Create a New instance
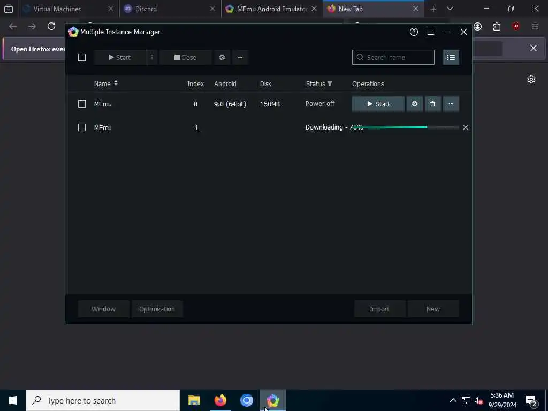This screenshot has width=548, height=411. point(433,309)
